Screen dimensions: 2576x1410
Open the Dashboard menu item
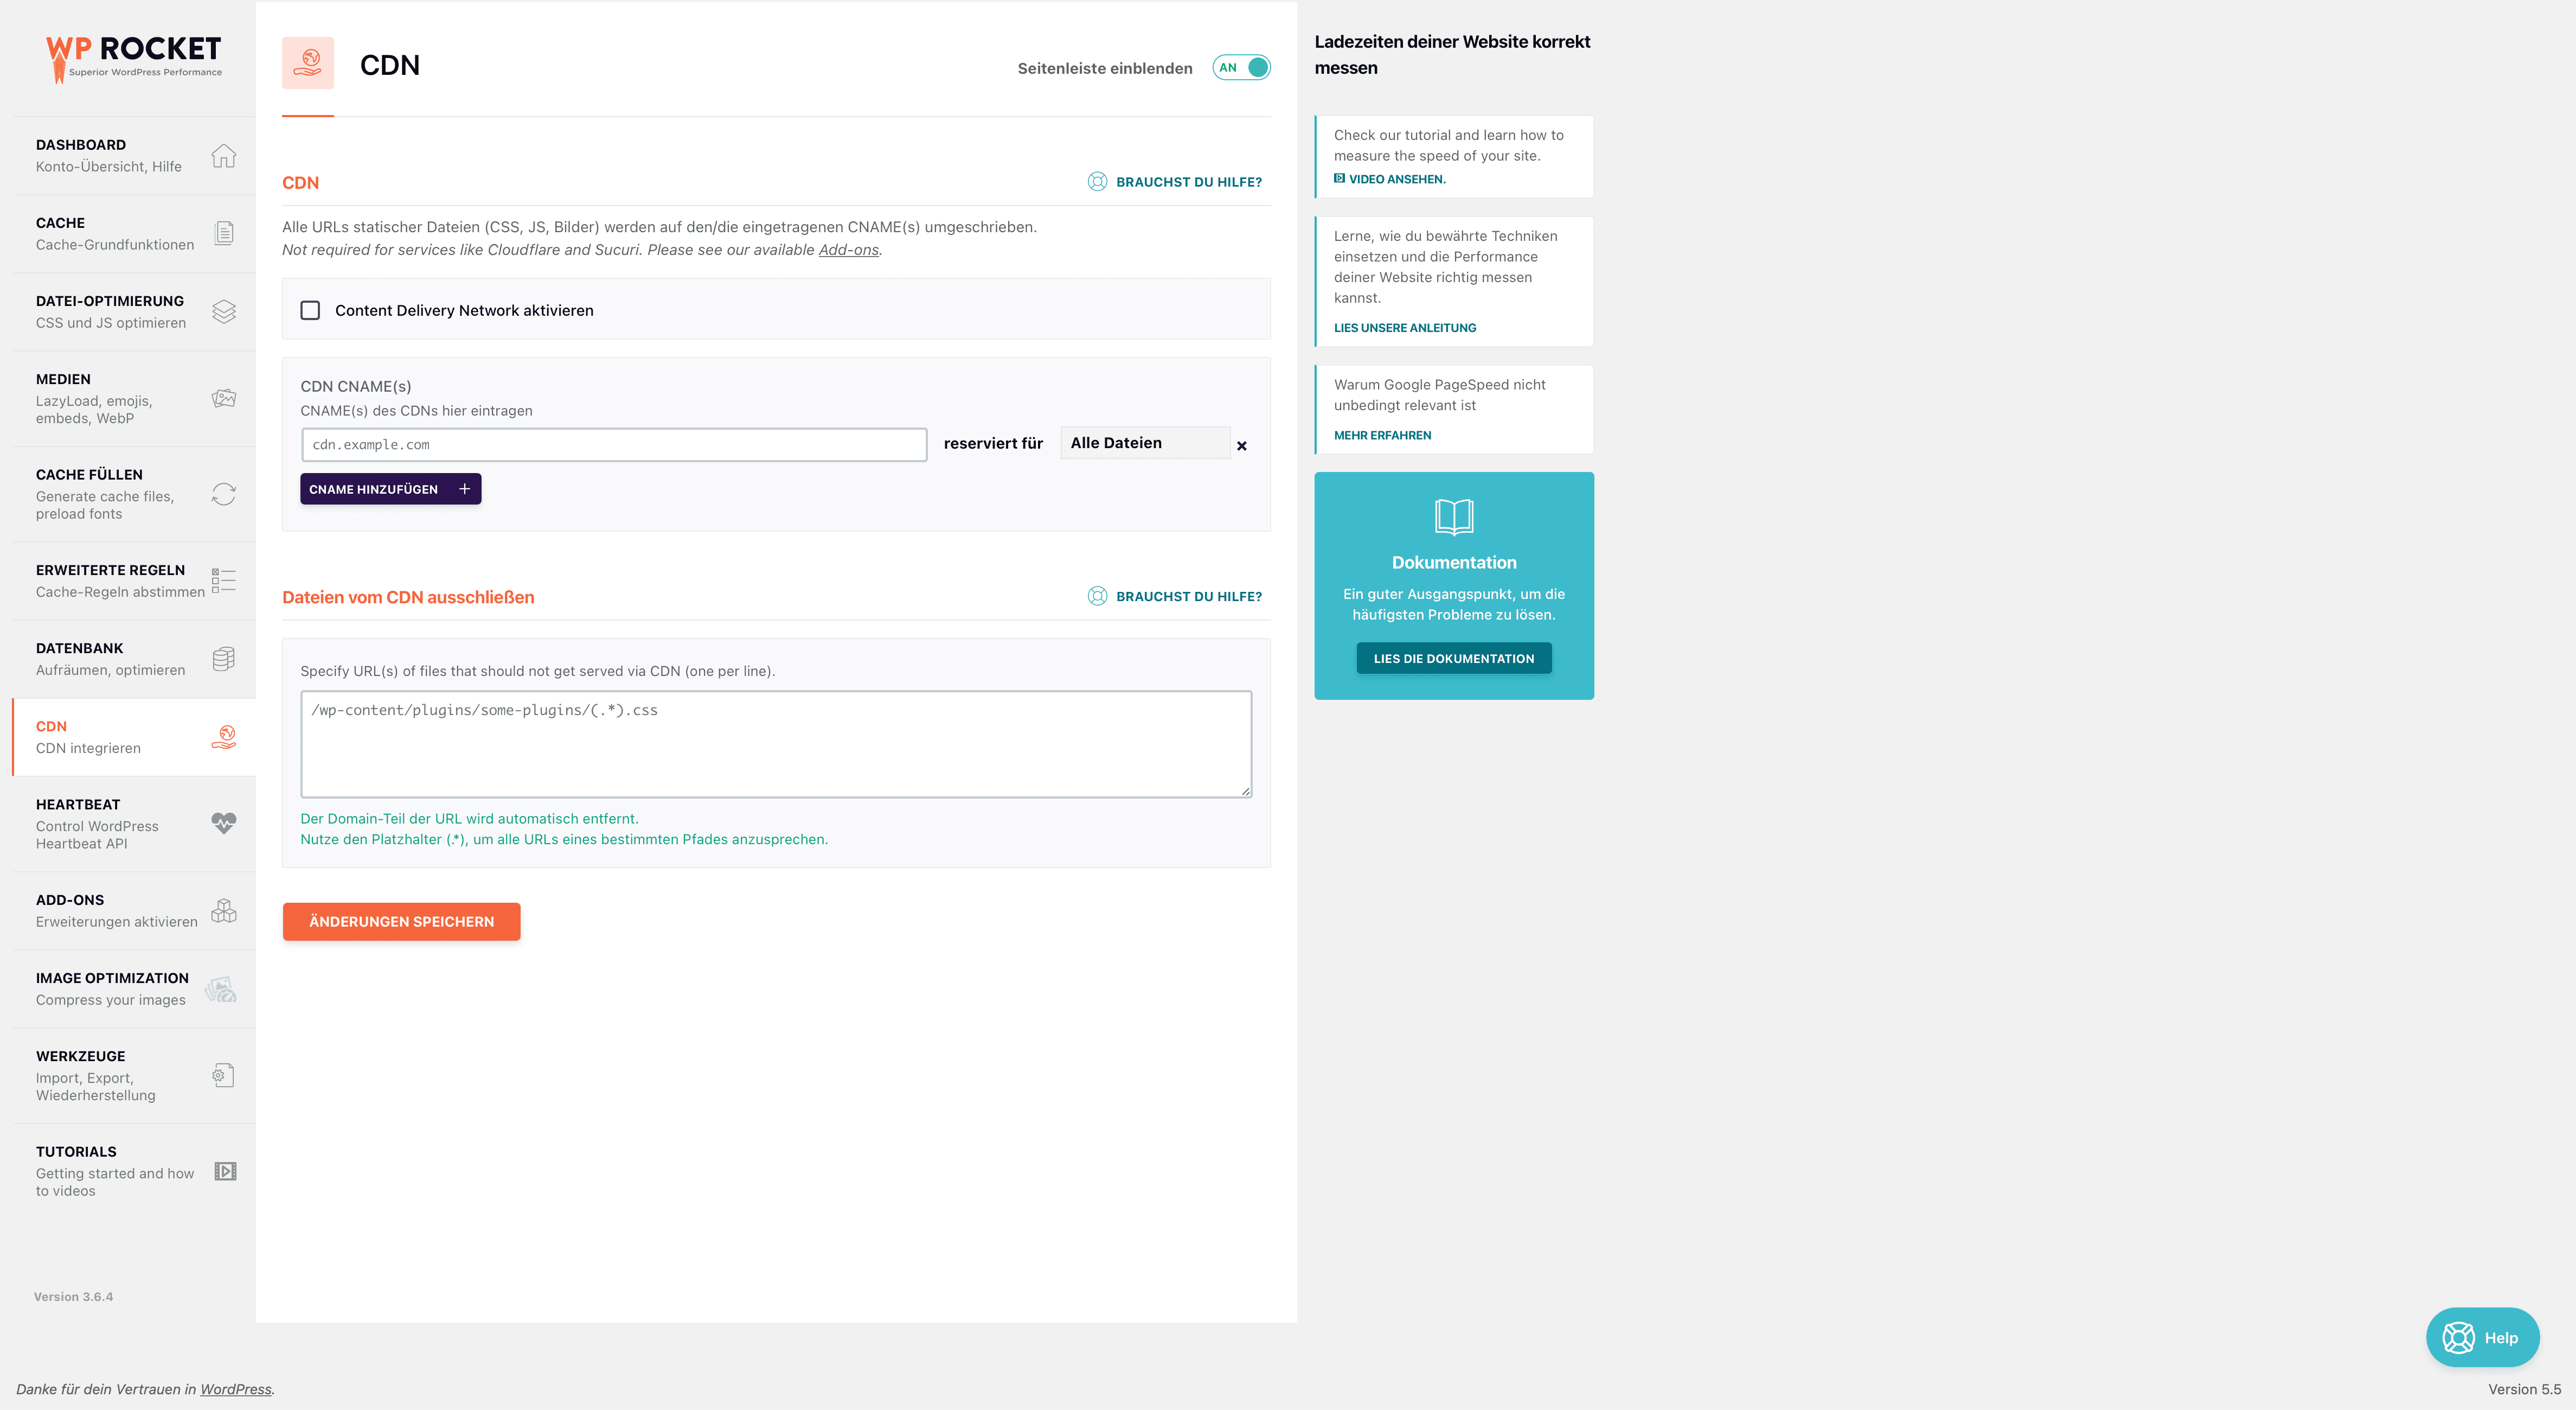134,155
